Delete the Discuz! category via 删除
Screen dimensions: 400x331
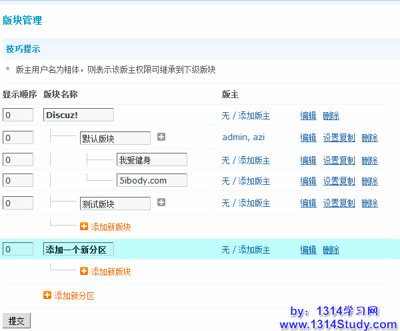coord(331,115)
